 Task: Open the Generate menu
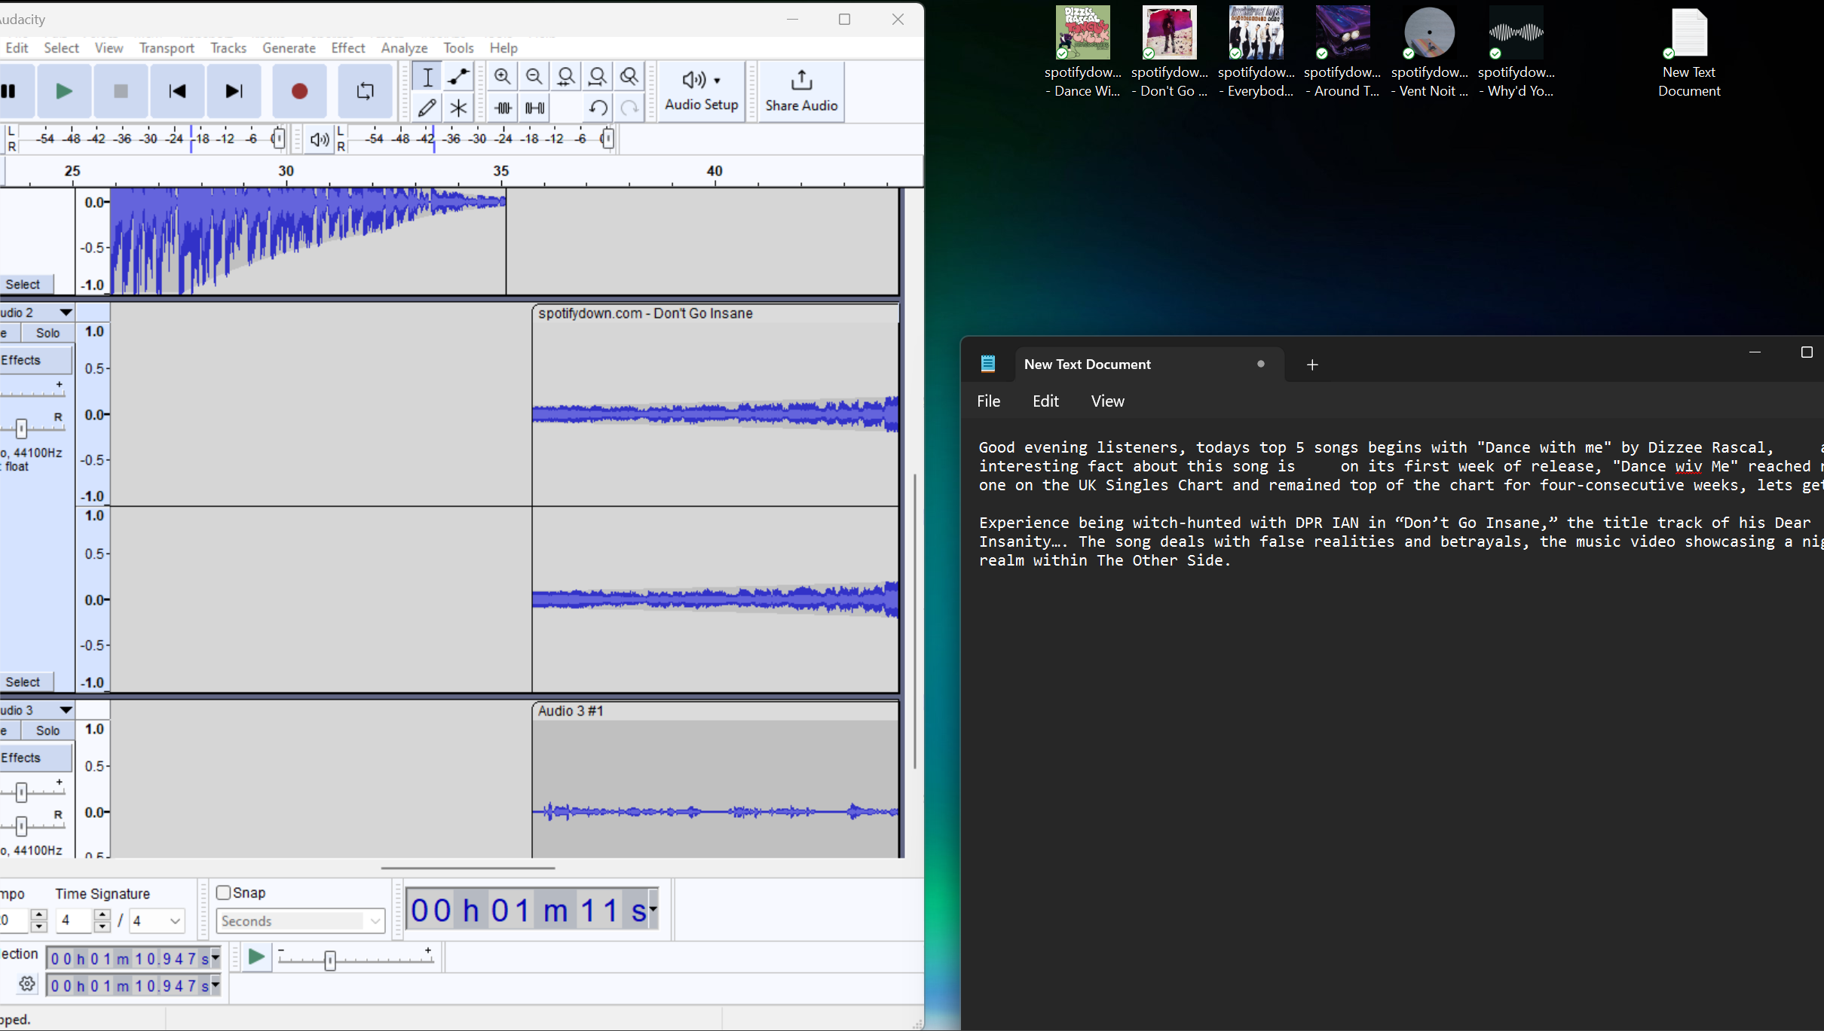click(289, 48)
